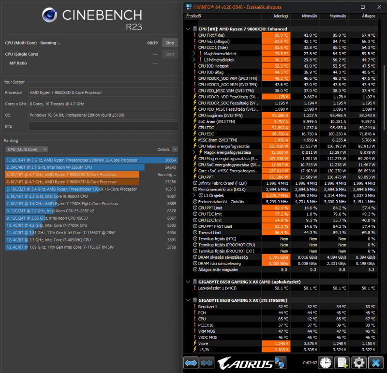The height and width of the screenshot is (373, 387).
Task: Click the Cinebench sphere logo
Action: click(50, 15)
